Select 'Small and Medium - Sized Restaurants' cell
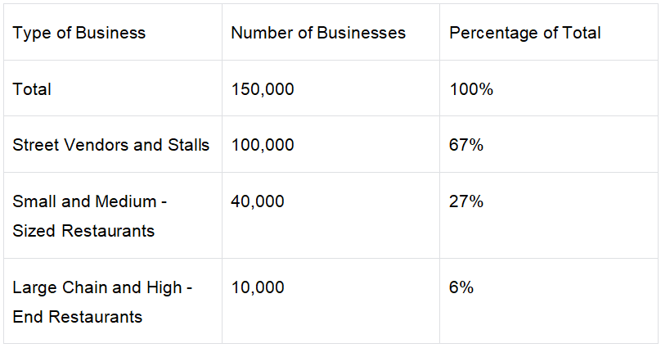The width and height of the screenshot is (661, 348). (x=113, y=215)
